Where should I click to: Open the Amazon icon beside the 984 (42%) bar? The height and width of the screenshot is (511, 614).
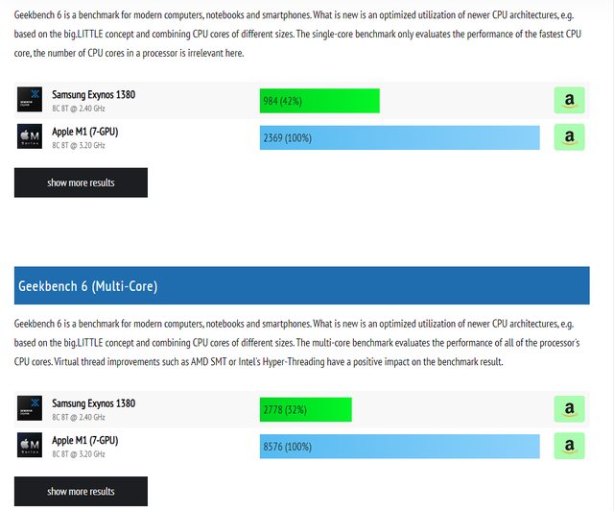tap(569, 100)
